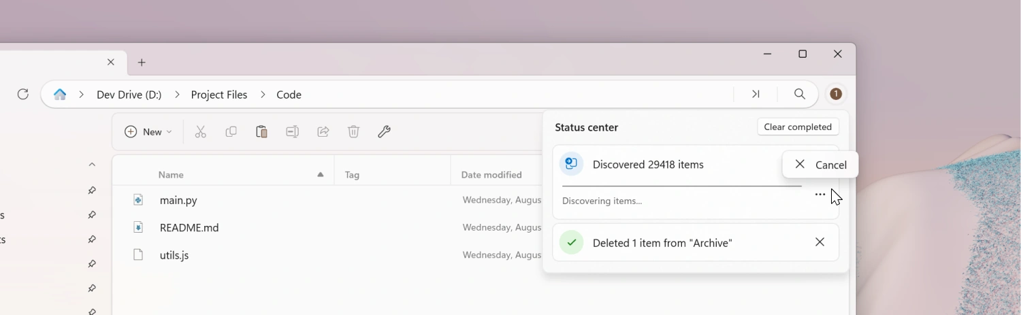The image size is (1021, 315).
Task: Open Properties with the wrench icon
Action: (384, 132)
